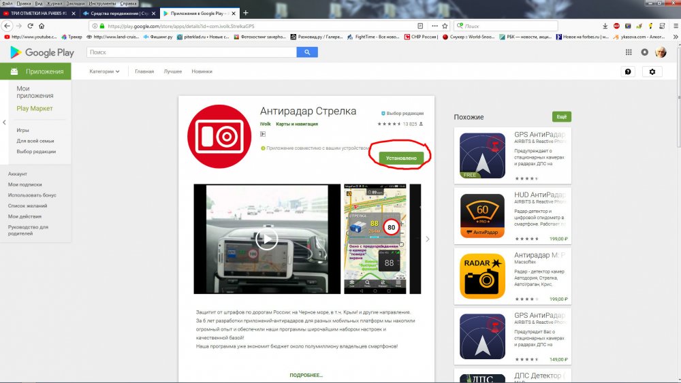681x383 pixels.
Task: Click the Google Play search field
Action: 191,52
